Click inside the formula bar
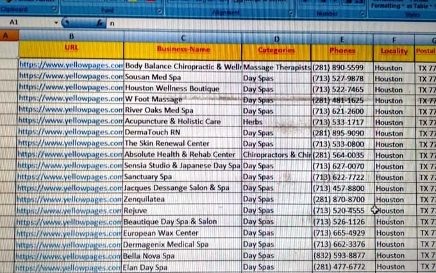436x273 pixels. [271, 24]
